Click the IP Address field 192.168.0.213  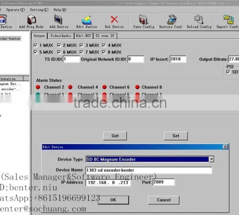pyautogui.click(x=108, y=183)
